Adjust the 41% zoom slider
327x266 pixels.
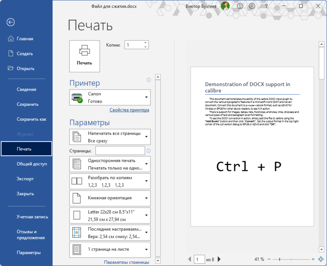(280, 259)
